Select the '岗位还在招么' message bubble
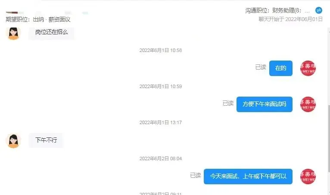 click(x=51, y=33)
